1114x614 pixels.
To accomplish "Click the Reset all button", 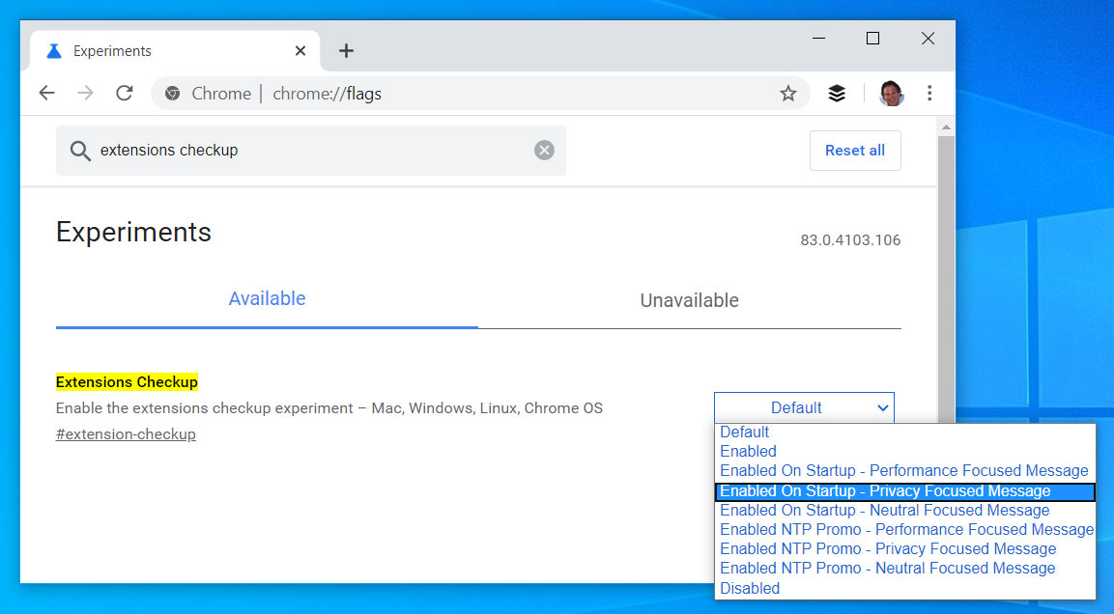I will click(x=855, y=151).
